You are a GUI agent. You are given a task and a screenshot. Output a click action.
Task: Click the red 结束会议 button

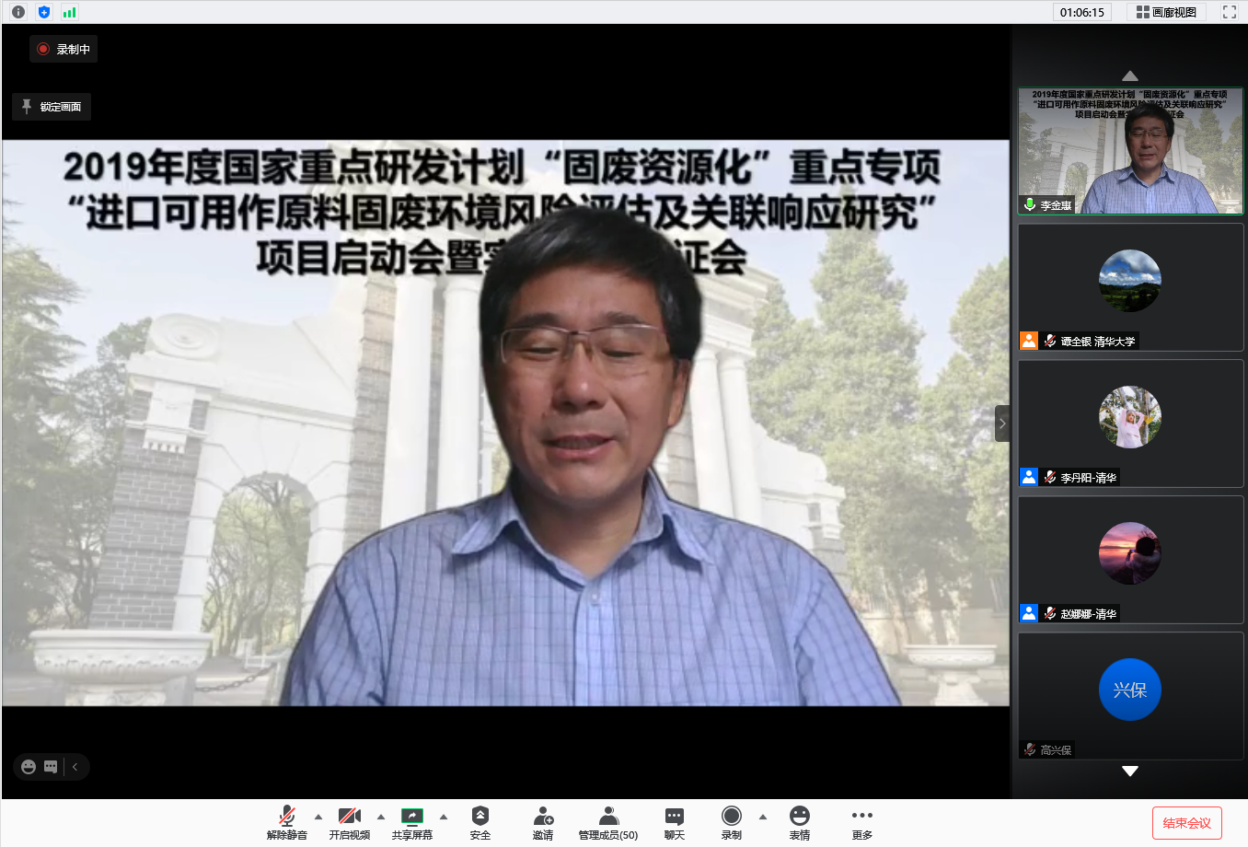pos(1186,823)
